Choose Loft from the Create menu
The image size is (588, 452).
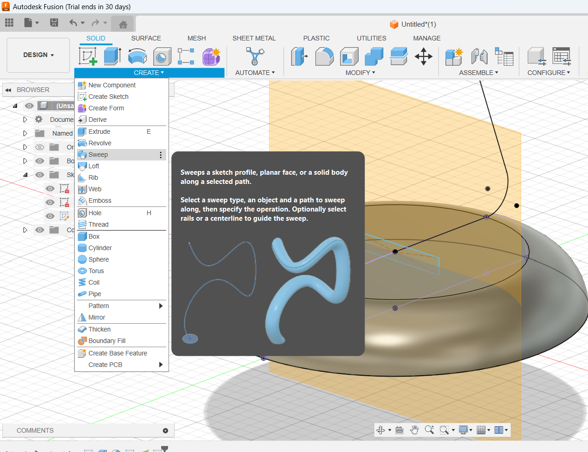coord(122,166)
